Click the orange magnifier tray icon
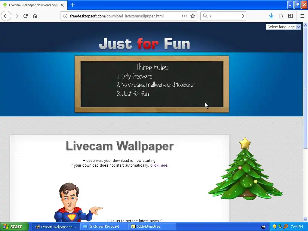The width and height of the screenshot is (308, 231). (x=286, y=227)
